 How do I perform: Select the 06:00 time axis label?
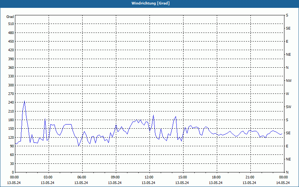point(81,177)
